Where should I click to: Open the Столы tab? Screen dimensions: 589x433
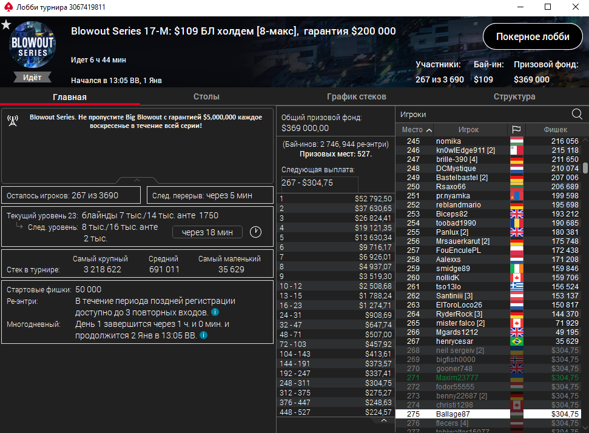(206, 96)
